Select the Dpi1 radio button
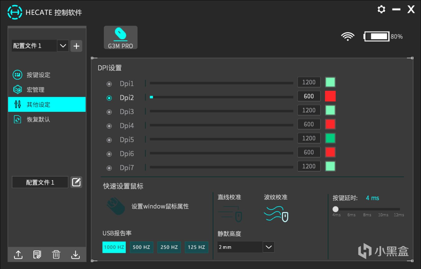This screenshot has height=269, width=421. pos(109,83)
